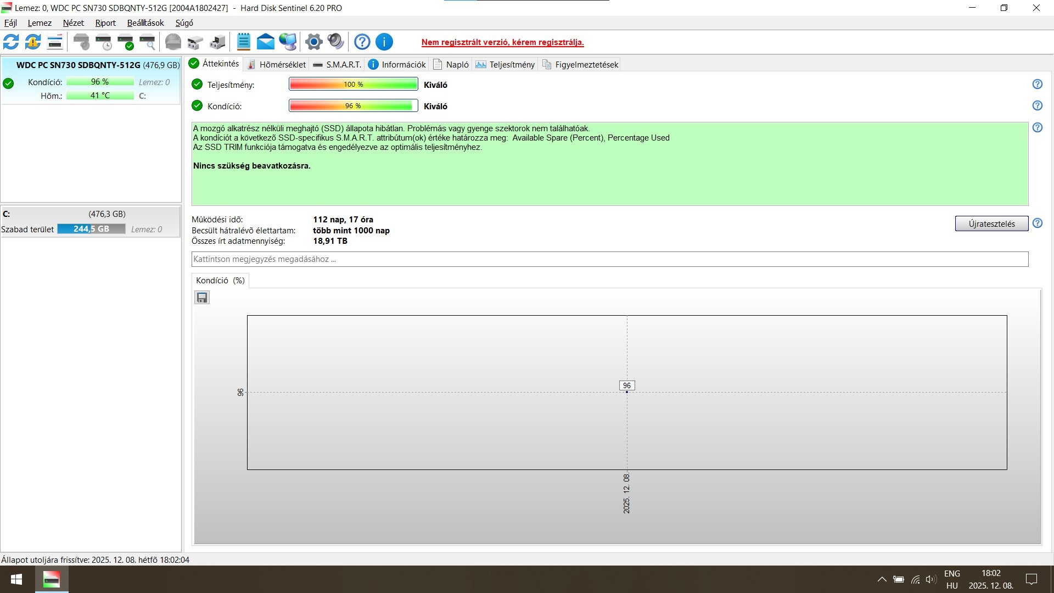Click the blue info circle toolbar icon
This screenshot has width=1054, height=593.
coord(384,42)
